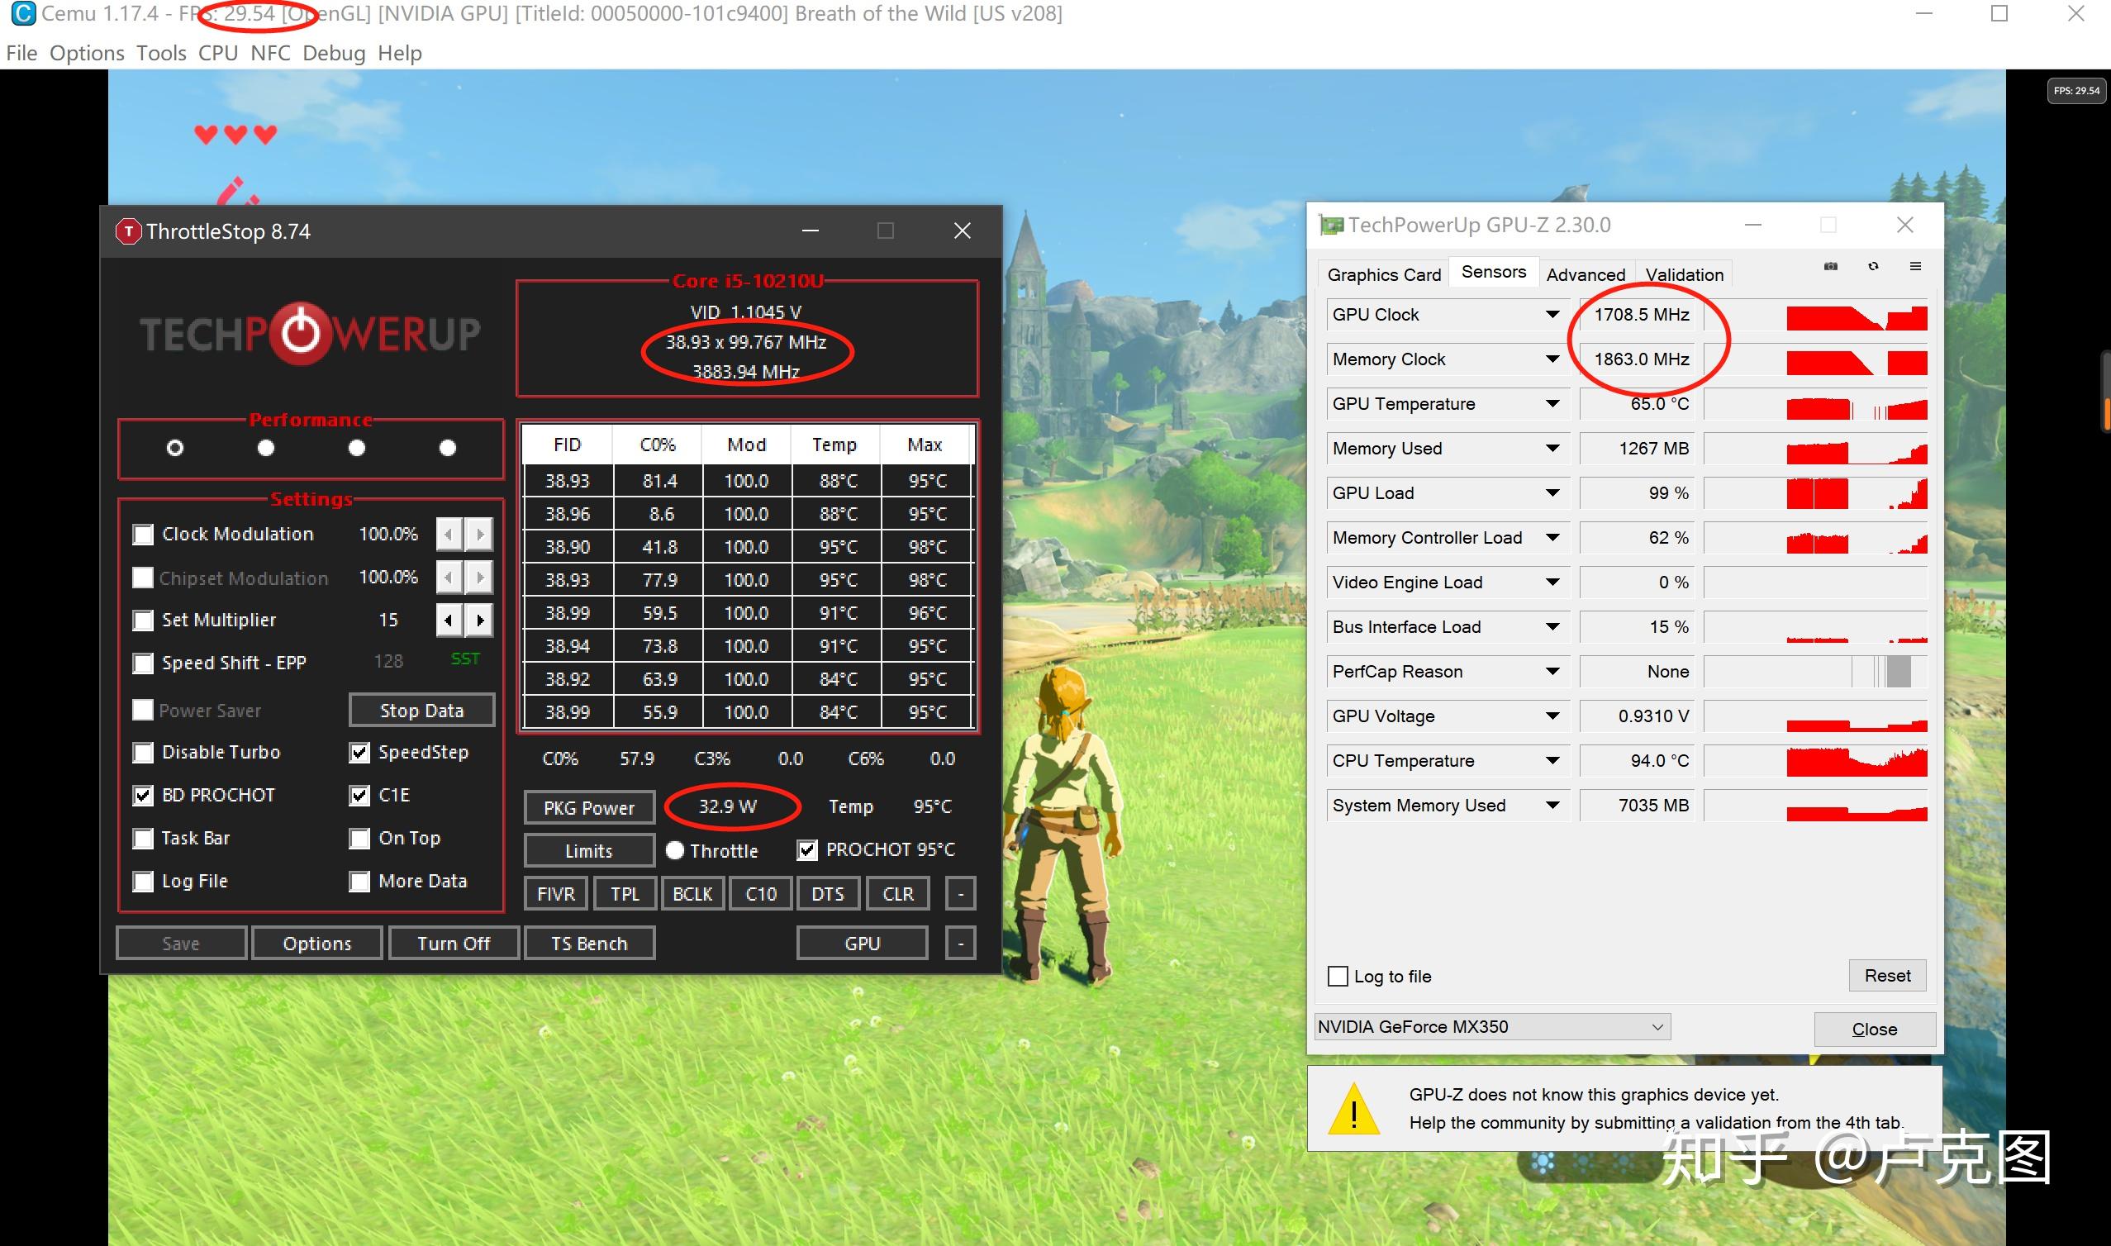The width and height of the screenshot is (2111, 1246).
Task: Click the GPU-Z refresh icon
Action: 1873,266
